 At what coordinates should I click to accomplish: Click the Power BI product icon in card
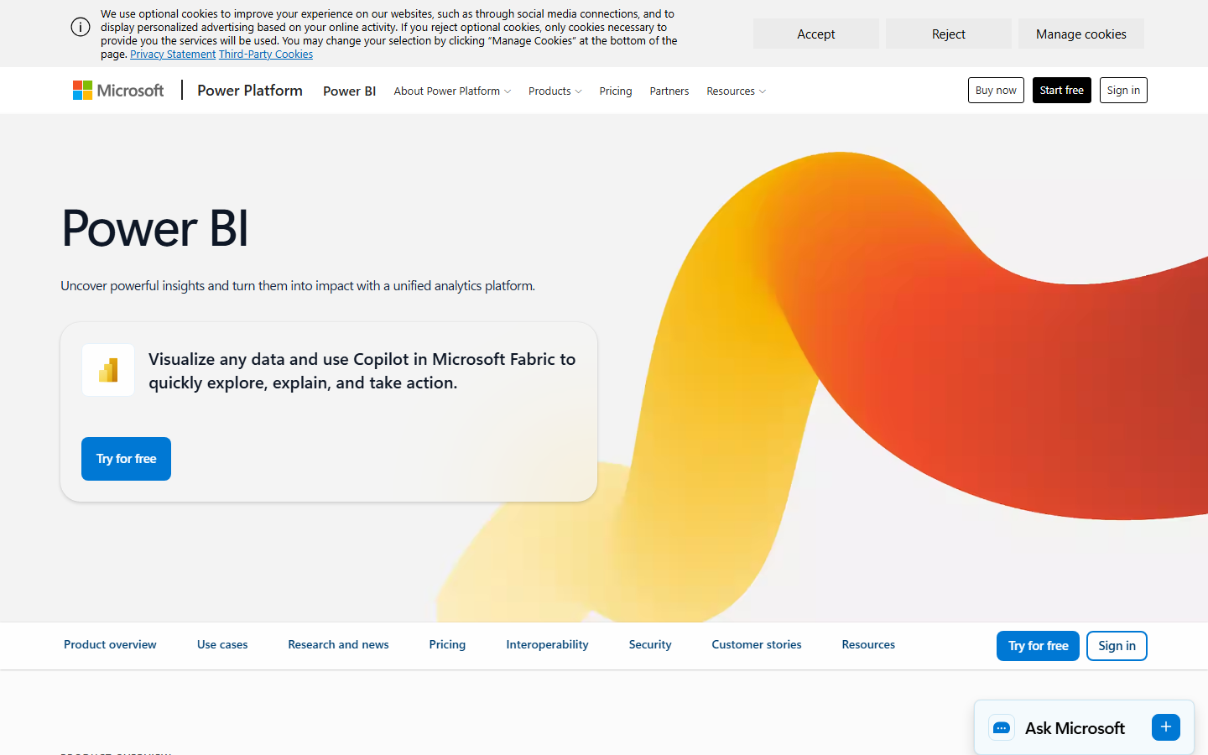108,370
